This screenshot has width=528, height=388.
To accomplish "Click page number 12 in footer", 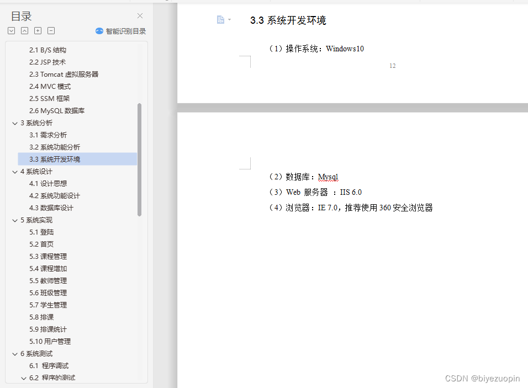I will [x=393, y=66].
